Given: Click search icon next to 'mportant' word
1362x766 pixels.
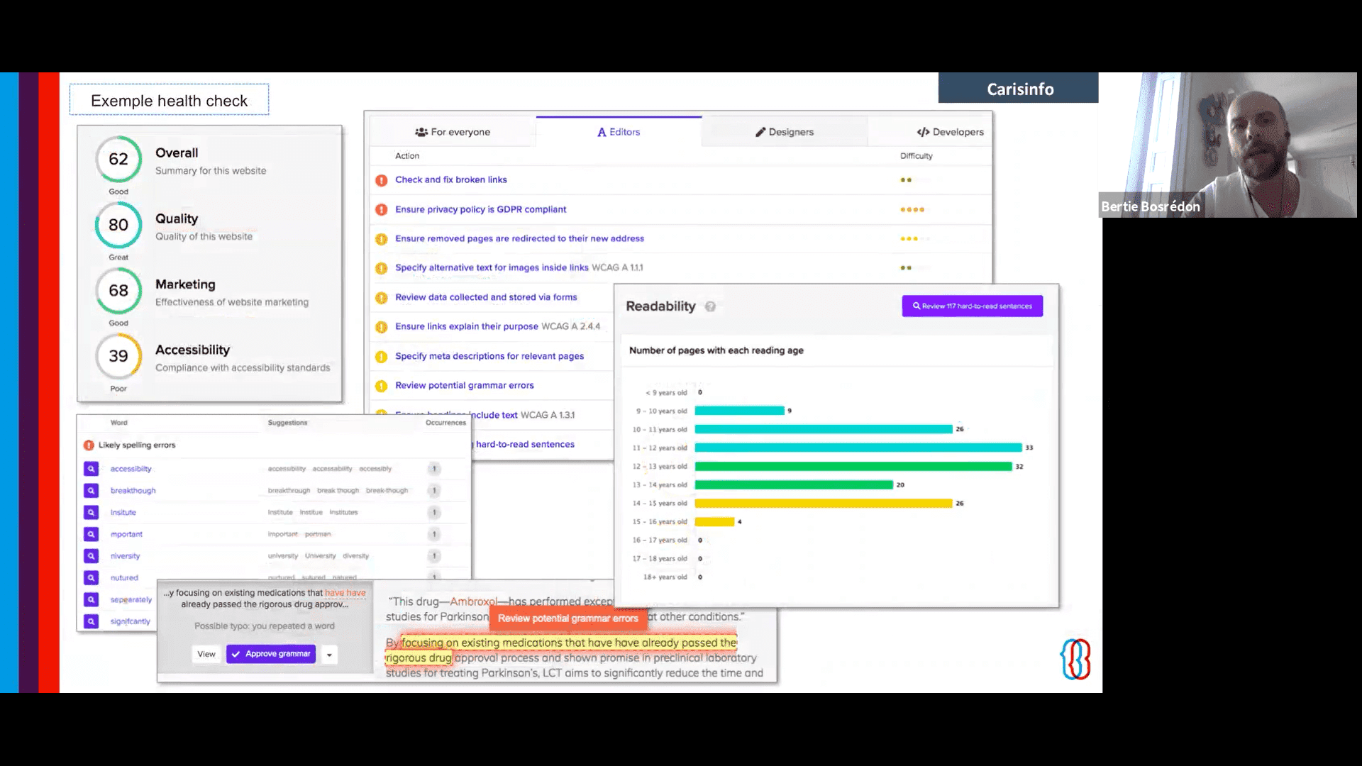Looking at the screenshot, I should coord(92,534).
